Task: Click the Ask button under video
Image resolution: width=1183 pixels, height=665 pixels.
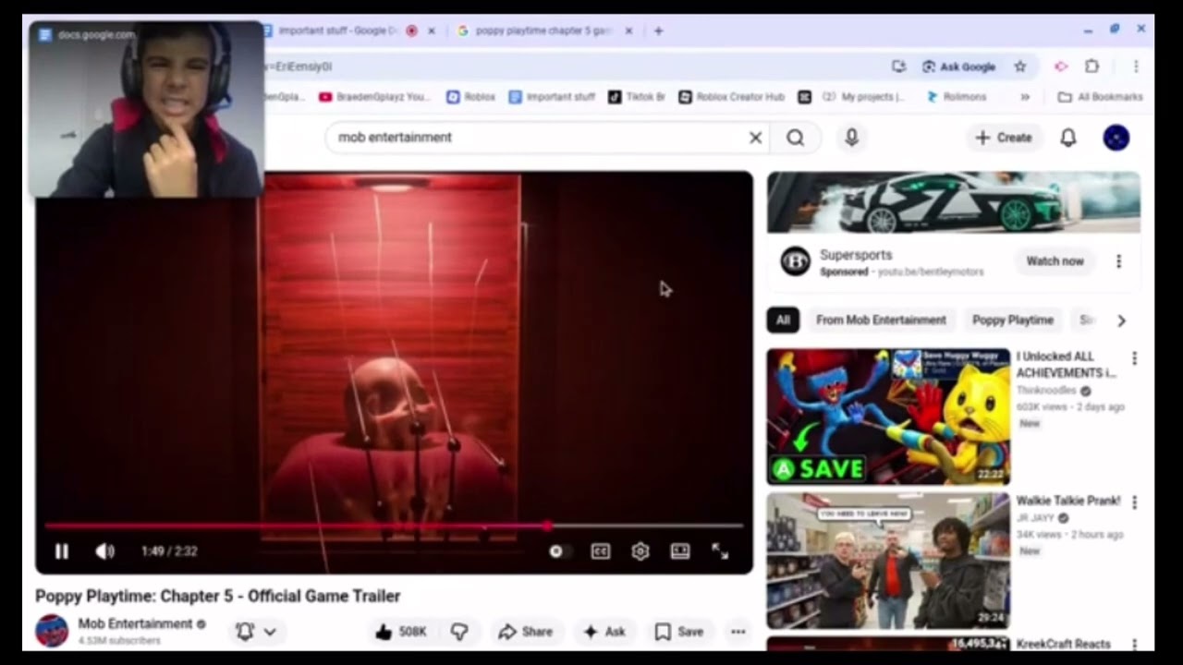Action: [x=604, y=632]
